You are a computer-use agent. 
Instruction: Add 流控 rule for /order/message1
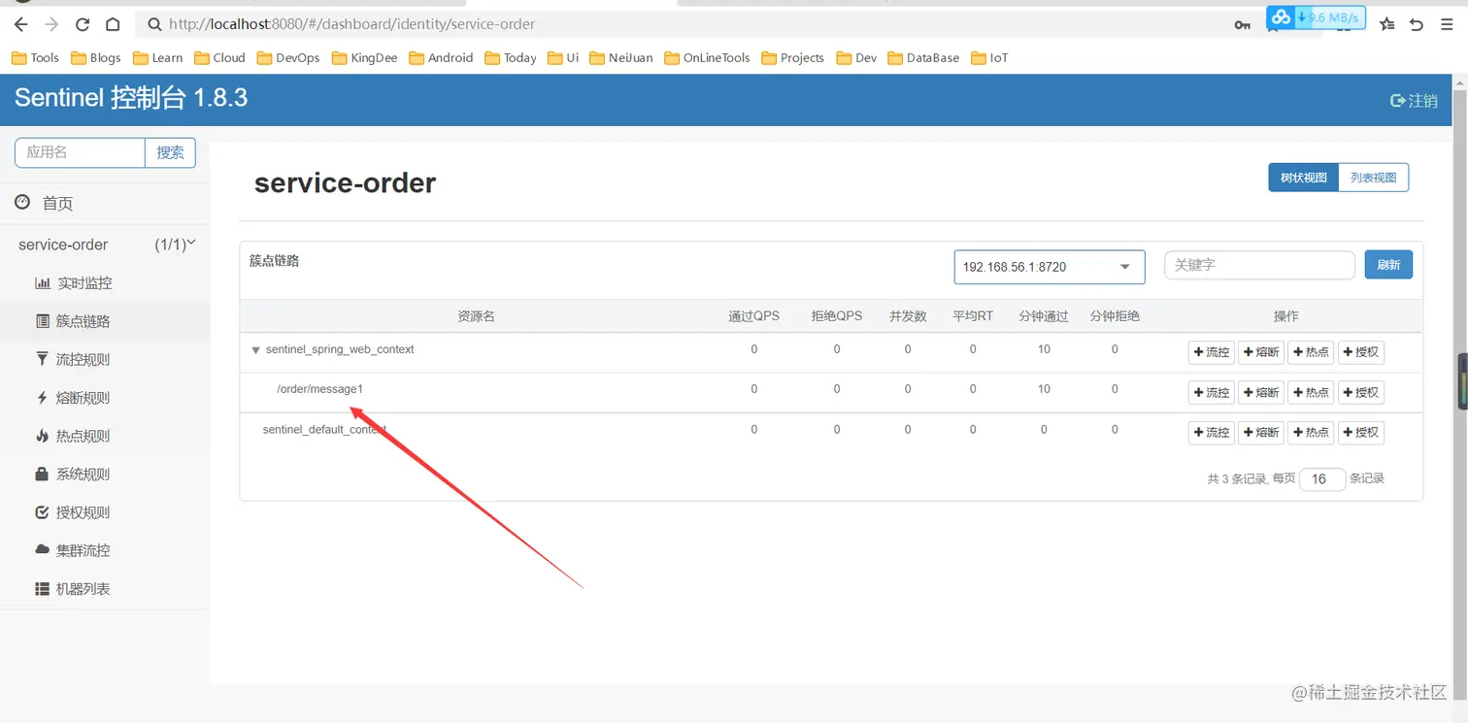[1211, 393]
